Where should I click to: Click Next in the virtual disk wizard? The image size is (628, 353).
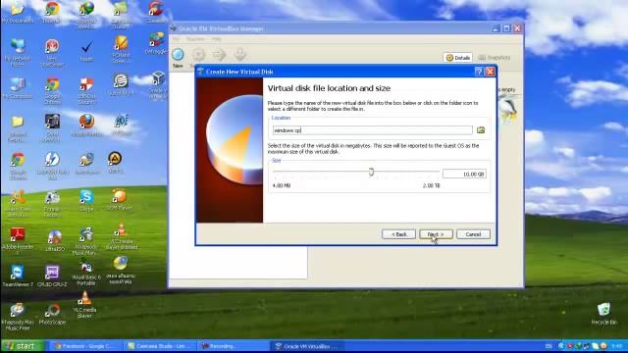pos(436,234)
